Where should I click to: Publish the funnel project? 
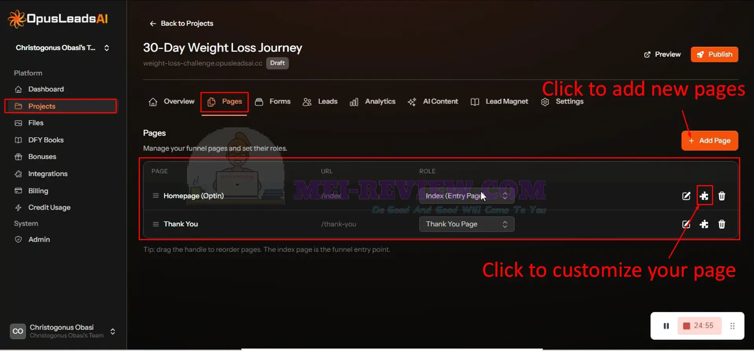(x=714, y=54)
